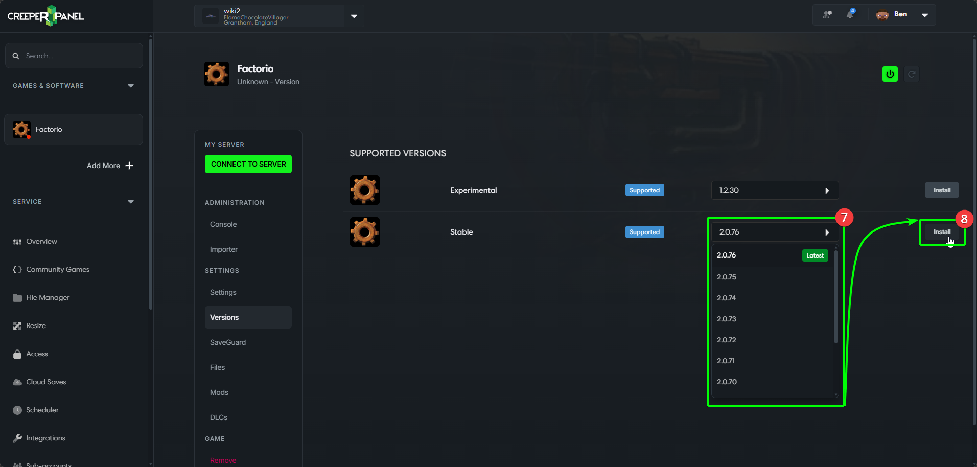The width and height of the screenshot is (977, 467).
Task: Collapse the SERVICE section chevron
Action: pos(131,201)
